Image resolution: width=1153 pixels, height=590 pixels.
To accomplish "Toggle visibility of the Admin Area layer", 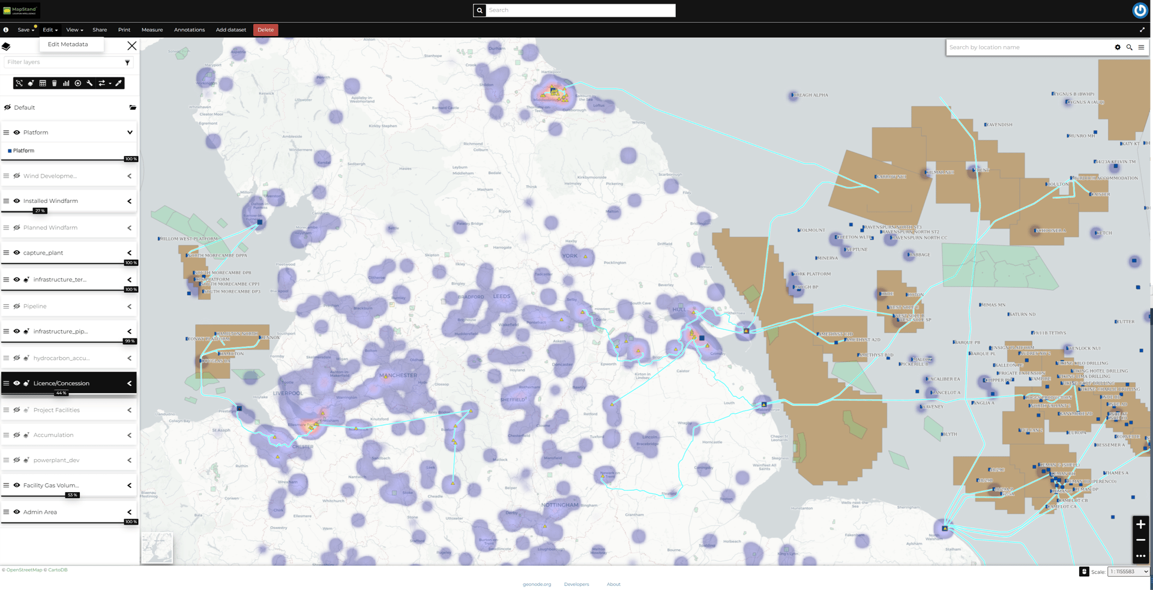I will coord(16,512).
